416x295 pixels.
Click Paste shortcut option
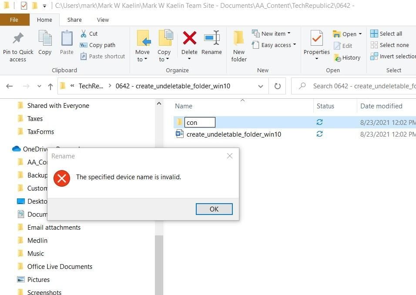pos(102,56)
